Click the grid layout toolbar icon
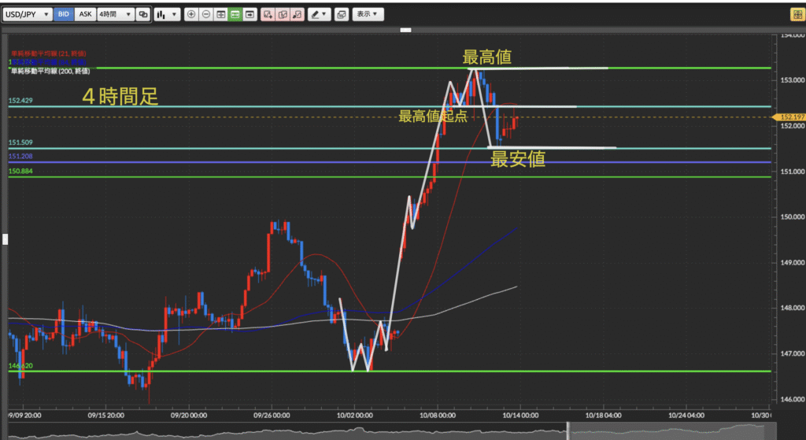 pos(220,14)
